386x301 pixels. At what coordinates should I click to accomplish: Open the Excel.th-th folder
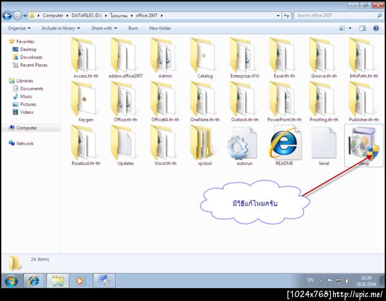click(x=284, y=58)
